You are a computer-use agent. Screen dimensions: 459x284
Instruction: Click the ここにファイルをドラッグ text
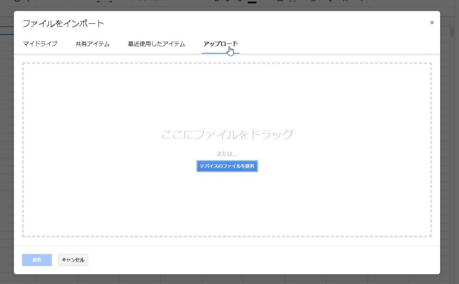click(x=227, y=134)
